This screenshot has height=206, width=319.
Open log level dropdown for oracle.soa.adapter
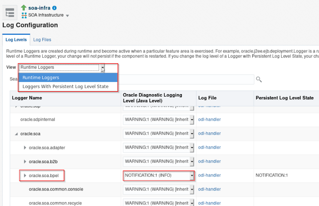(x=192, y=148)
